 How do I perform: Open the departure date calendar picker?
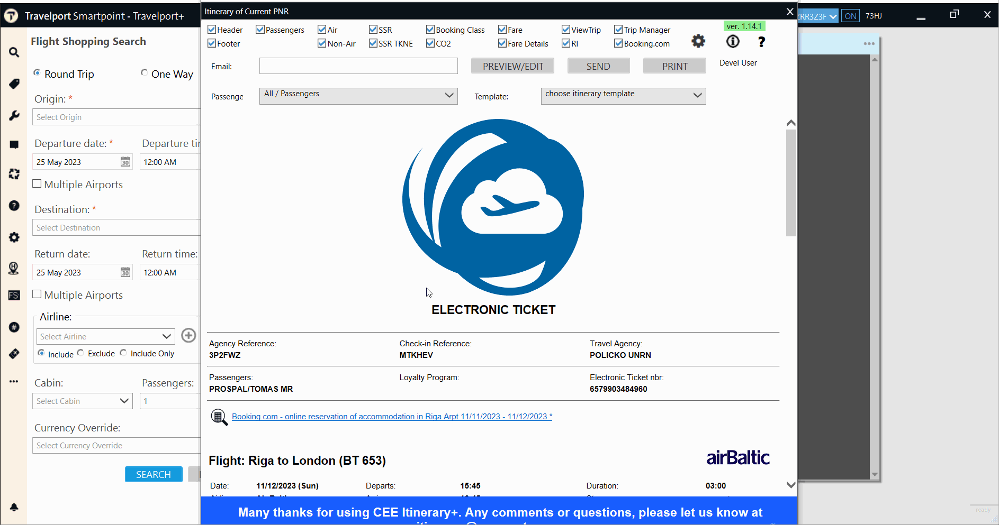click(x=125, y=162)
